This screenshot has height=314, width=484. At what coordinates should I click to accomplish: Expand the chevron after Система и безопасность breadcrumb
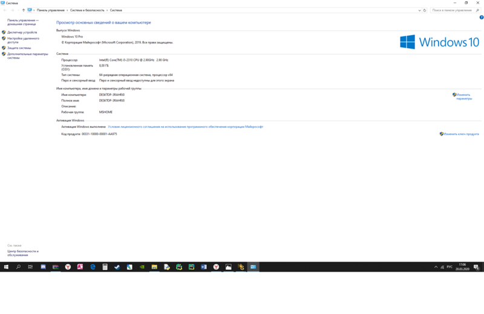(107, 10)
